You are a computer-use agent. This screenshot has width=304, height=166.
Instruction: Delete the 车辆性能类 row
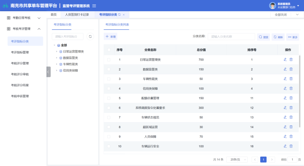point(291,79)
